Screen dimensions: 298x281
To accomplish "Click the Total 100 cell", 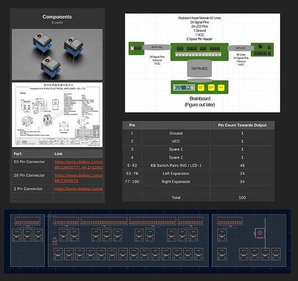I will click(242, 198).
